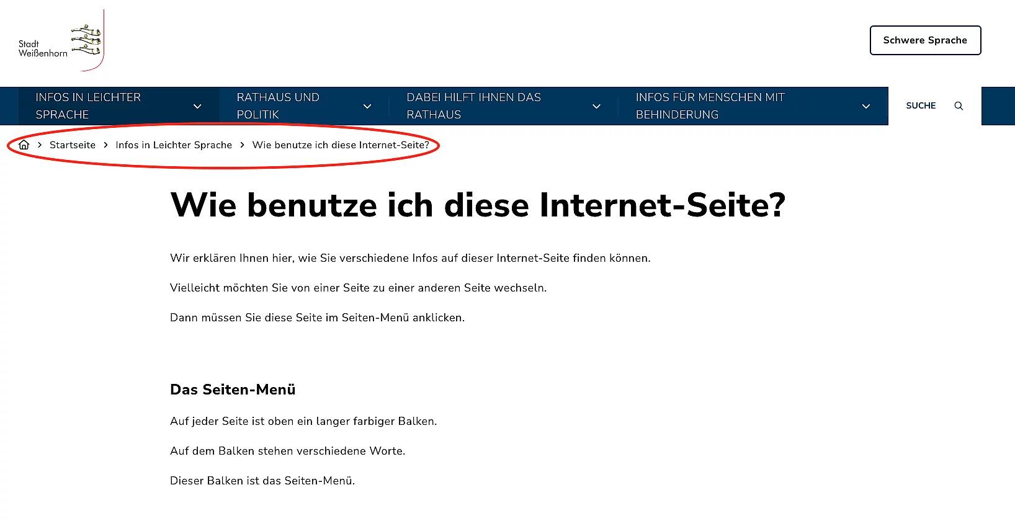Image resolution: width=1015 pixels, height=521 pixels.
Task: Open the Infos in leichter Sprache menu
Action: (88, 106)
